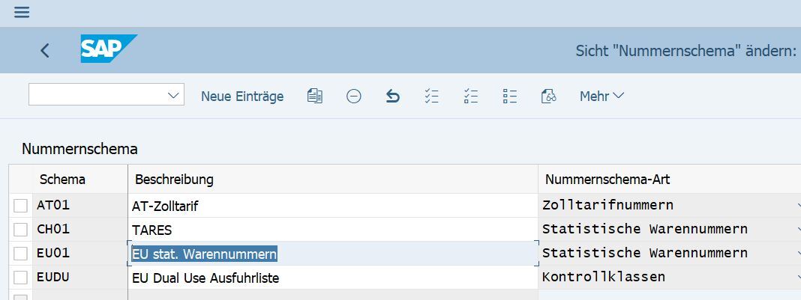Expand the Mehr menu
The image size is (801, 300).
601,96
